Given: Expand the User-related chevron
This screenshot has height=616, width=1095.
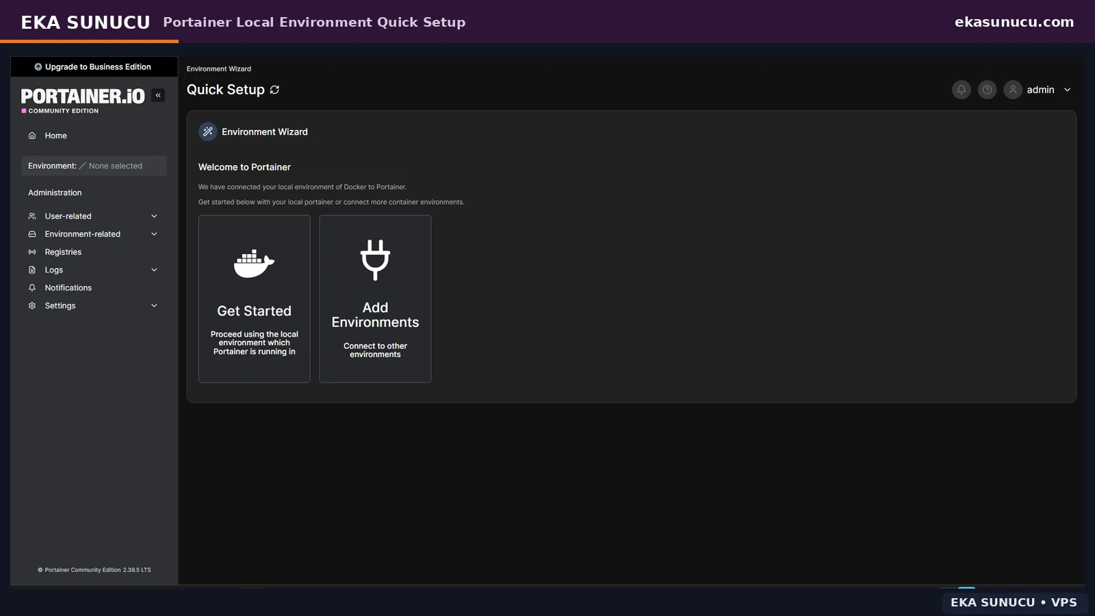Looking at the screenshot, I should (x=154, y=216).
